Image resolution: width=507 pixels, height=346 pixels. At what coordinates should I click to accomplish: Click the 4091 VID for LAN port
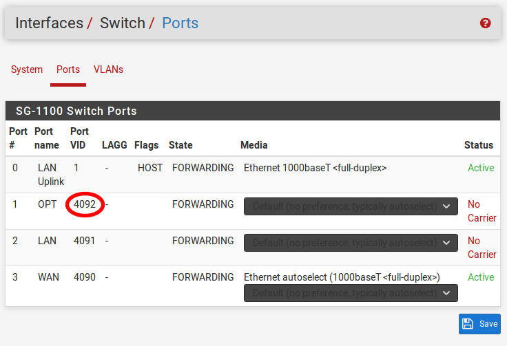pyautogui.click(x=84, y=241)
